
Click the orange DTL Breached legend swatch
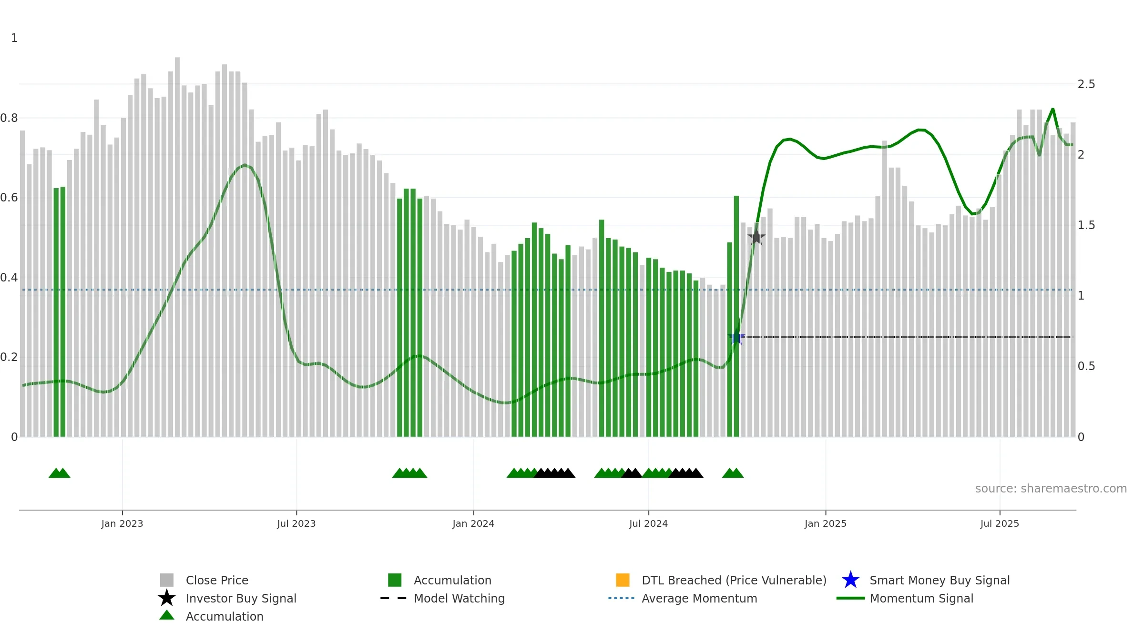(x=623, y=580)
